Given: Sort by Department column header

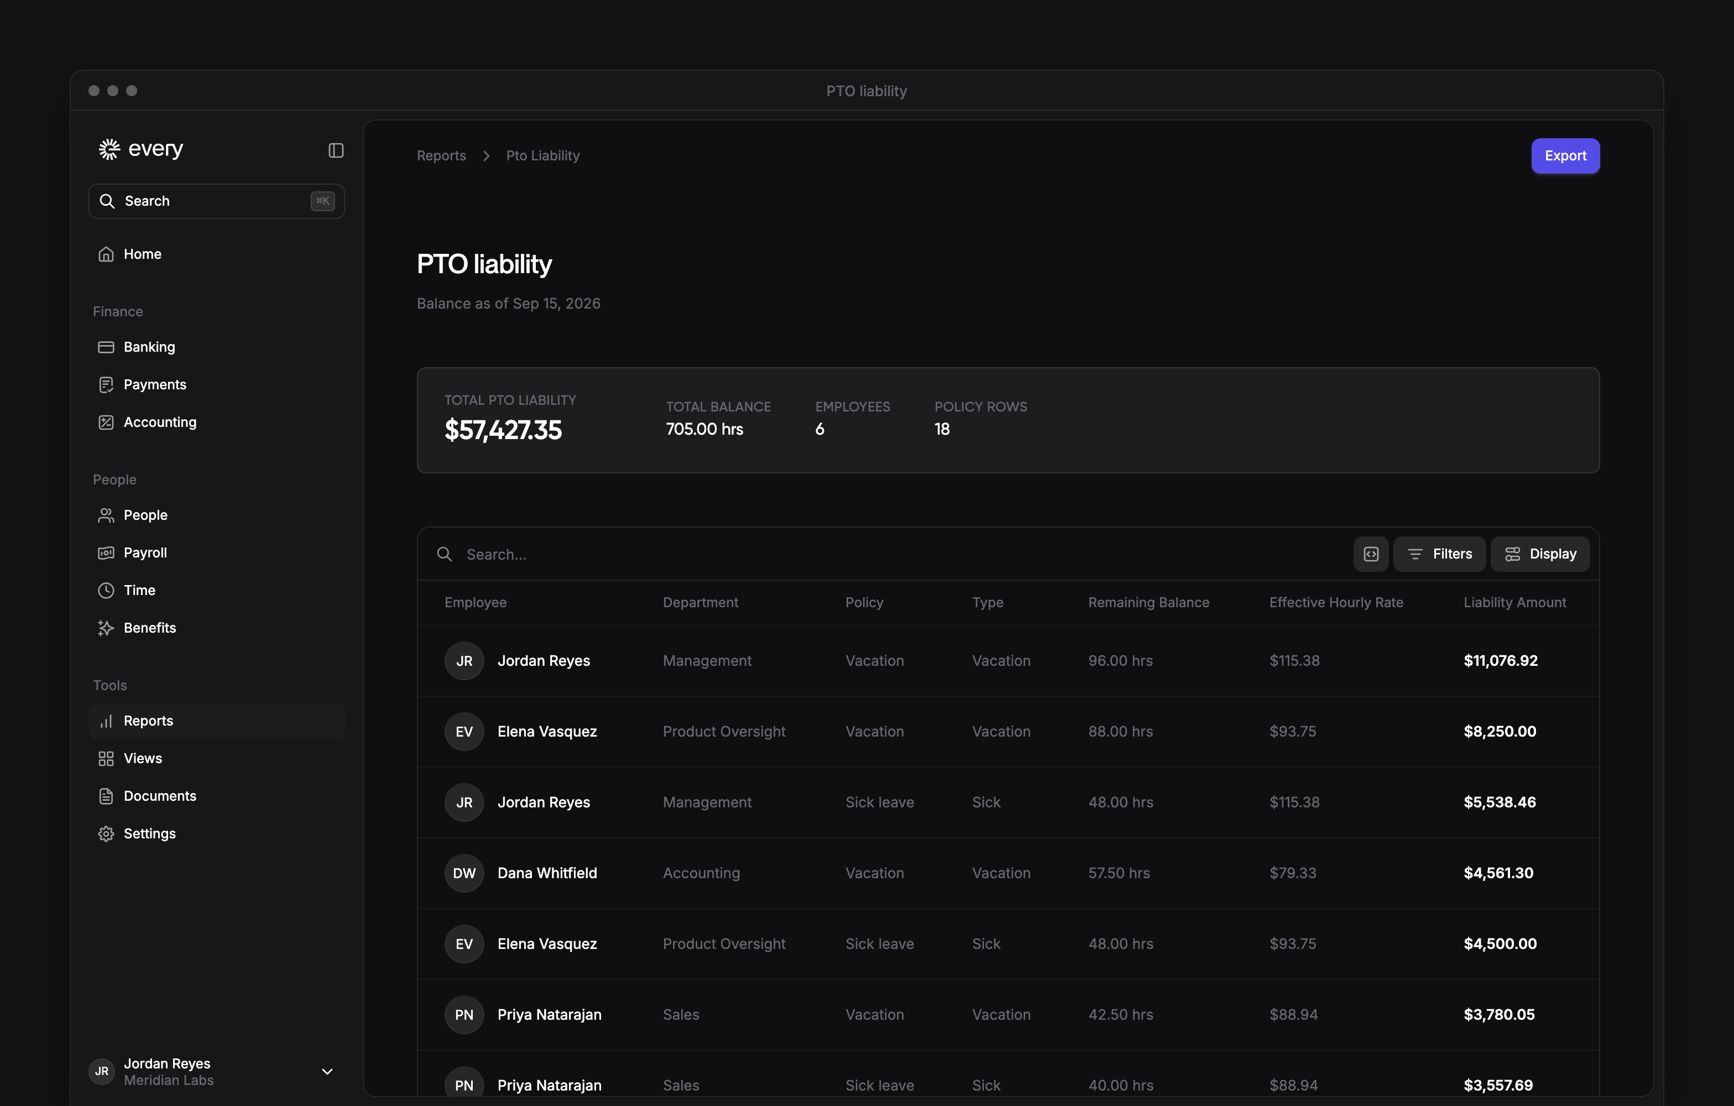Looking at the screenshot, I should coord(700,602).
